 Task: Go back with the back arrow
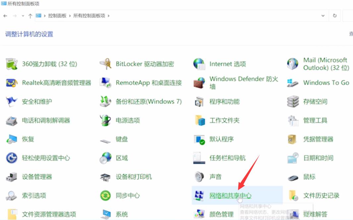pyautogui.click(x=5, y=16)
